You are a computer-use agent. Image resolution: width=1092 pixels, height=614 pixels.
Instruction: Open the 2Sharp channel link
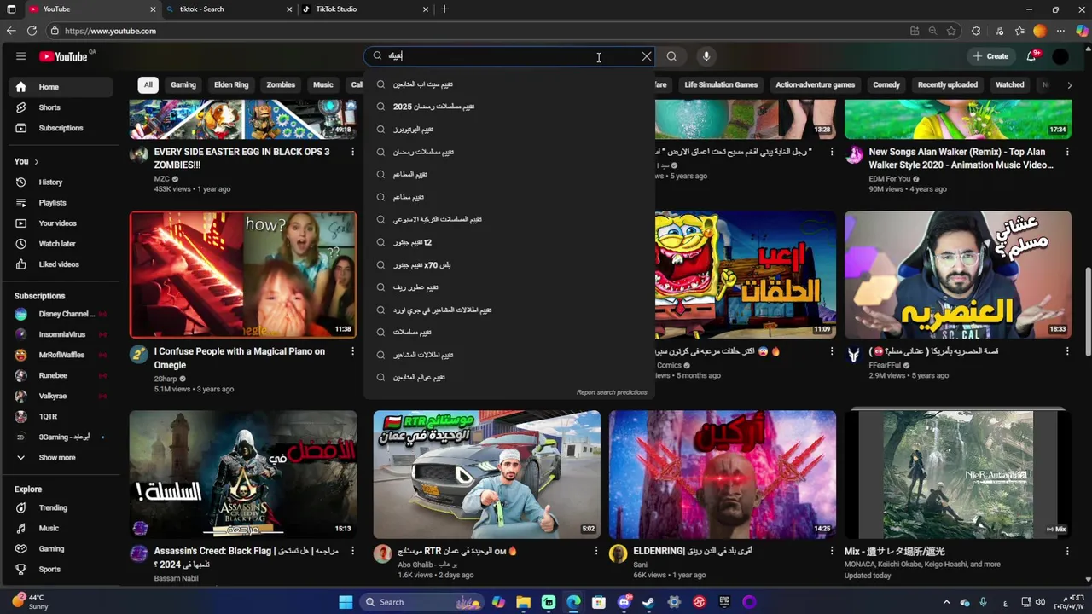point(166,379)
